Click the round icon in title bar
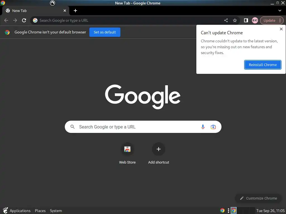The height and width of the screenshot is (214, 286). 53,3
